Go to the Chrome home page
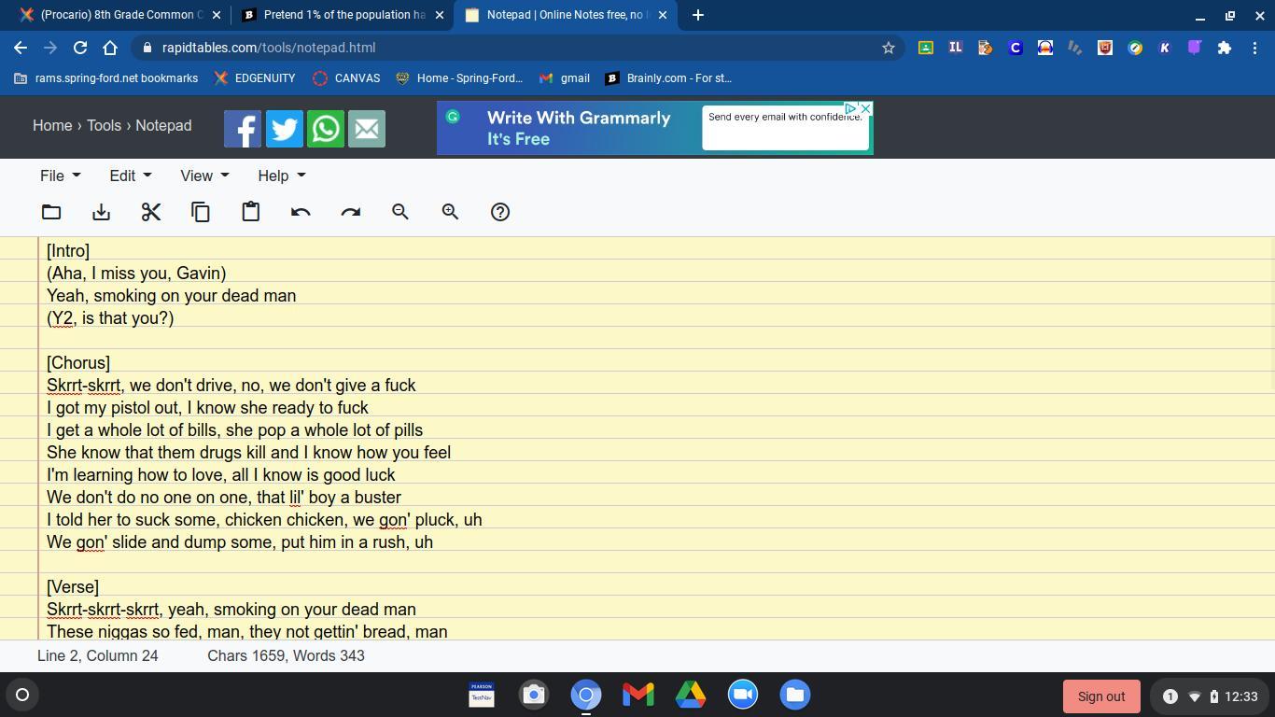Viewport: 1275px width, 717px height. (x=110, y=48)
